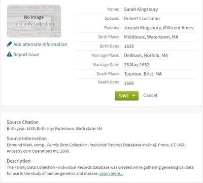The image size is (203, 183).
Task: Click the Source Citation heading
Action: (22, 122)
